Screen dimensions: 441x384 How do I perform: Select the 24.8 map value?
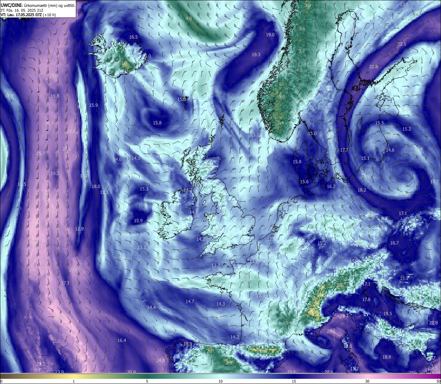point(161,360)
